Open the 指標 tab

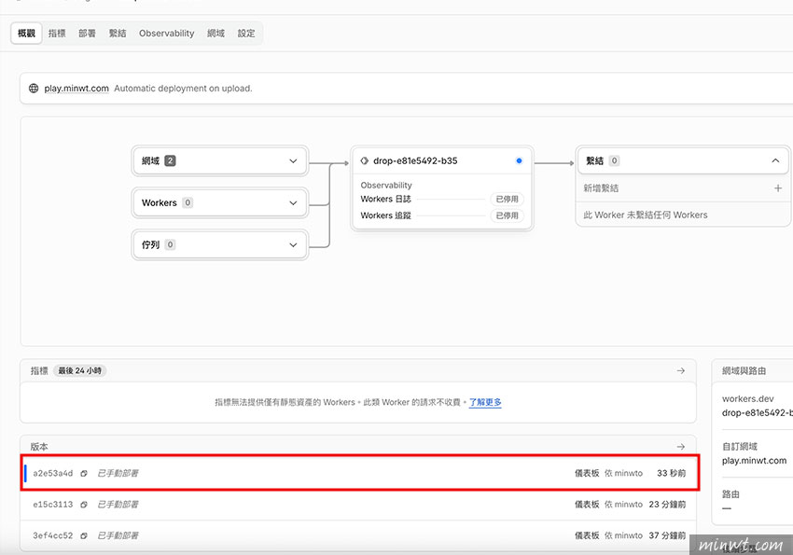coord(57,34)
